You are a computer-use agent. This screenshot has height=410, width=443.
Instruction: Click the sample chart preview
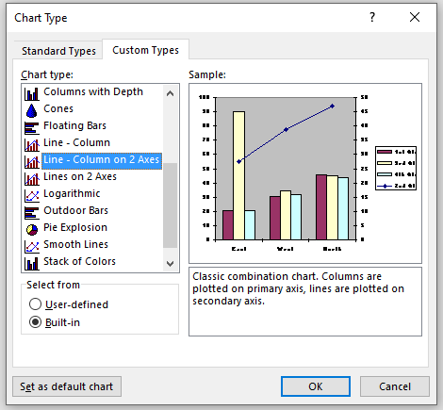305,173
